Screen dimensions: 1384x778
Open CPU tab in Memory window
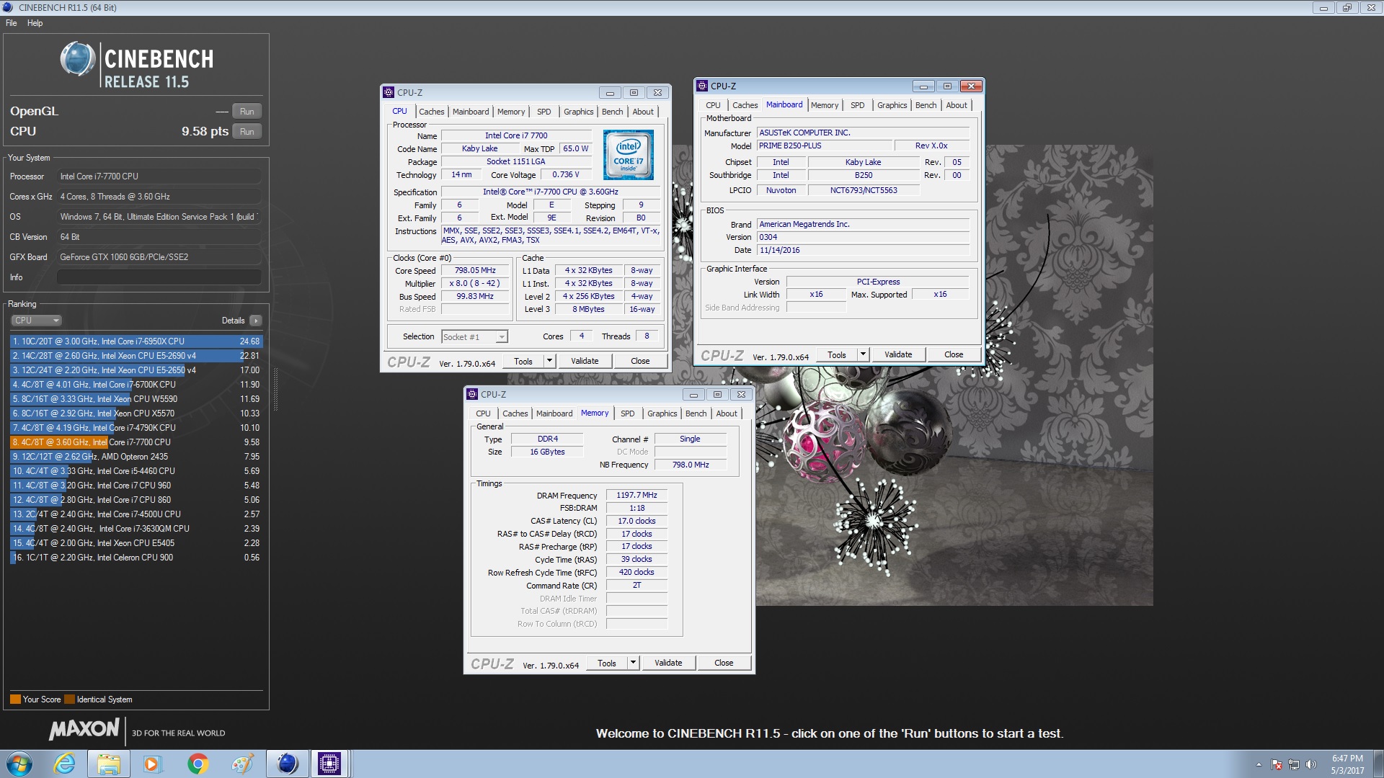(483, 413)
